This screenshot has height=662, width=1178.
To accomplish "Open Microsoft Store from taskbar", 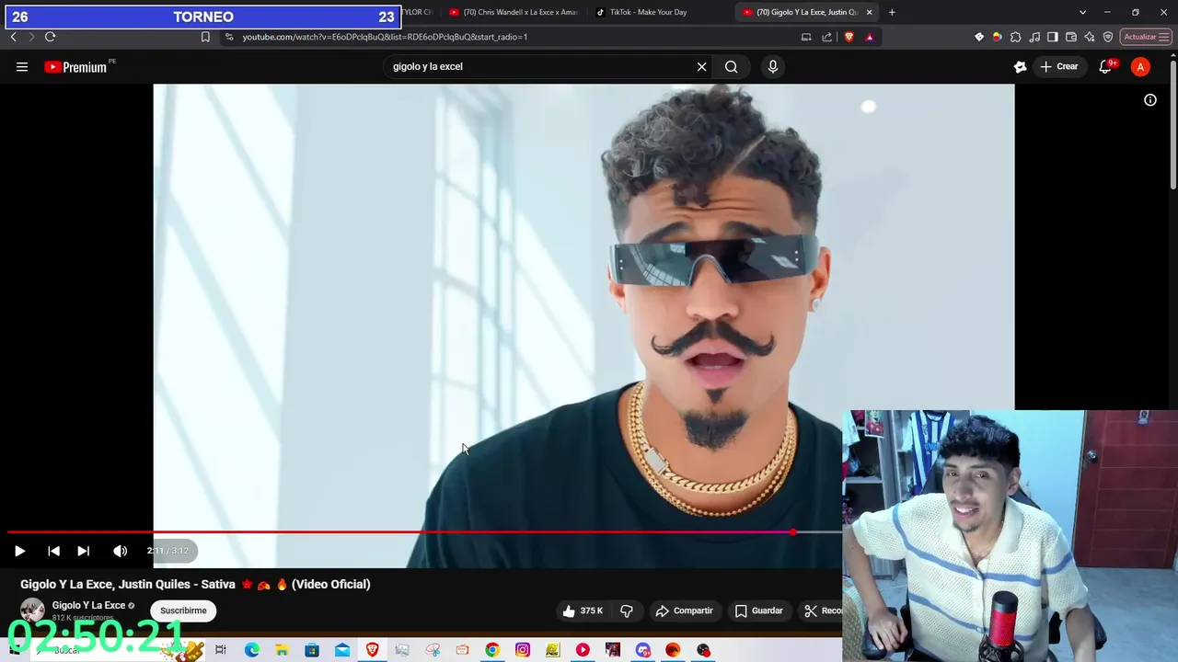I will (x=312, y=650).
